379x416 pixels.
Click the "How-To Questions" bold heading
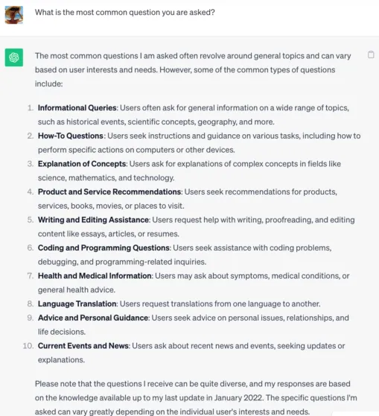click(x=71, y=136)
